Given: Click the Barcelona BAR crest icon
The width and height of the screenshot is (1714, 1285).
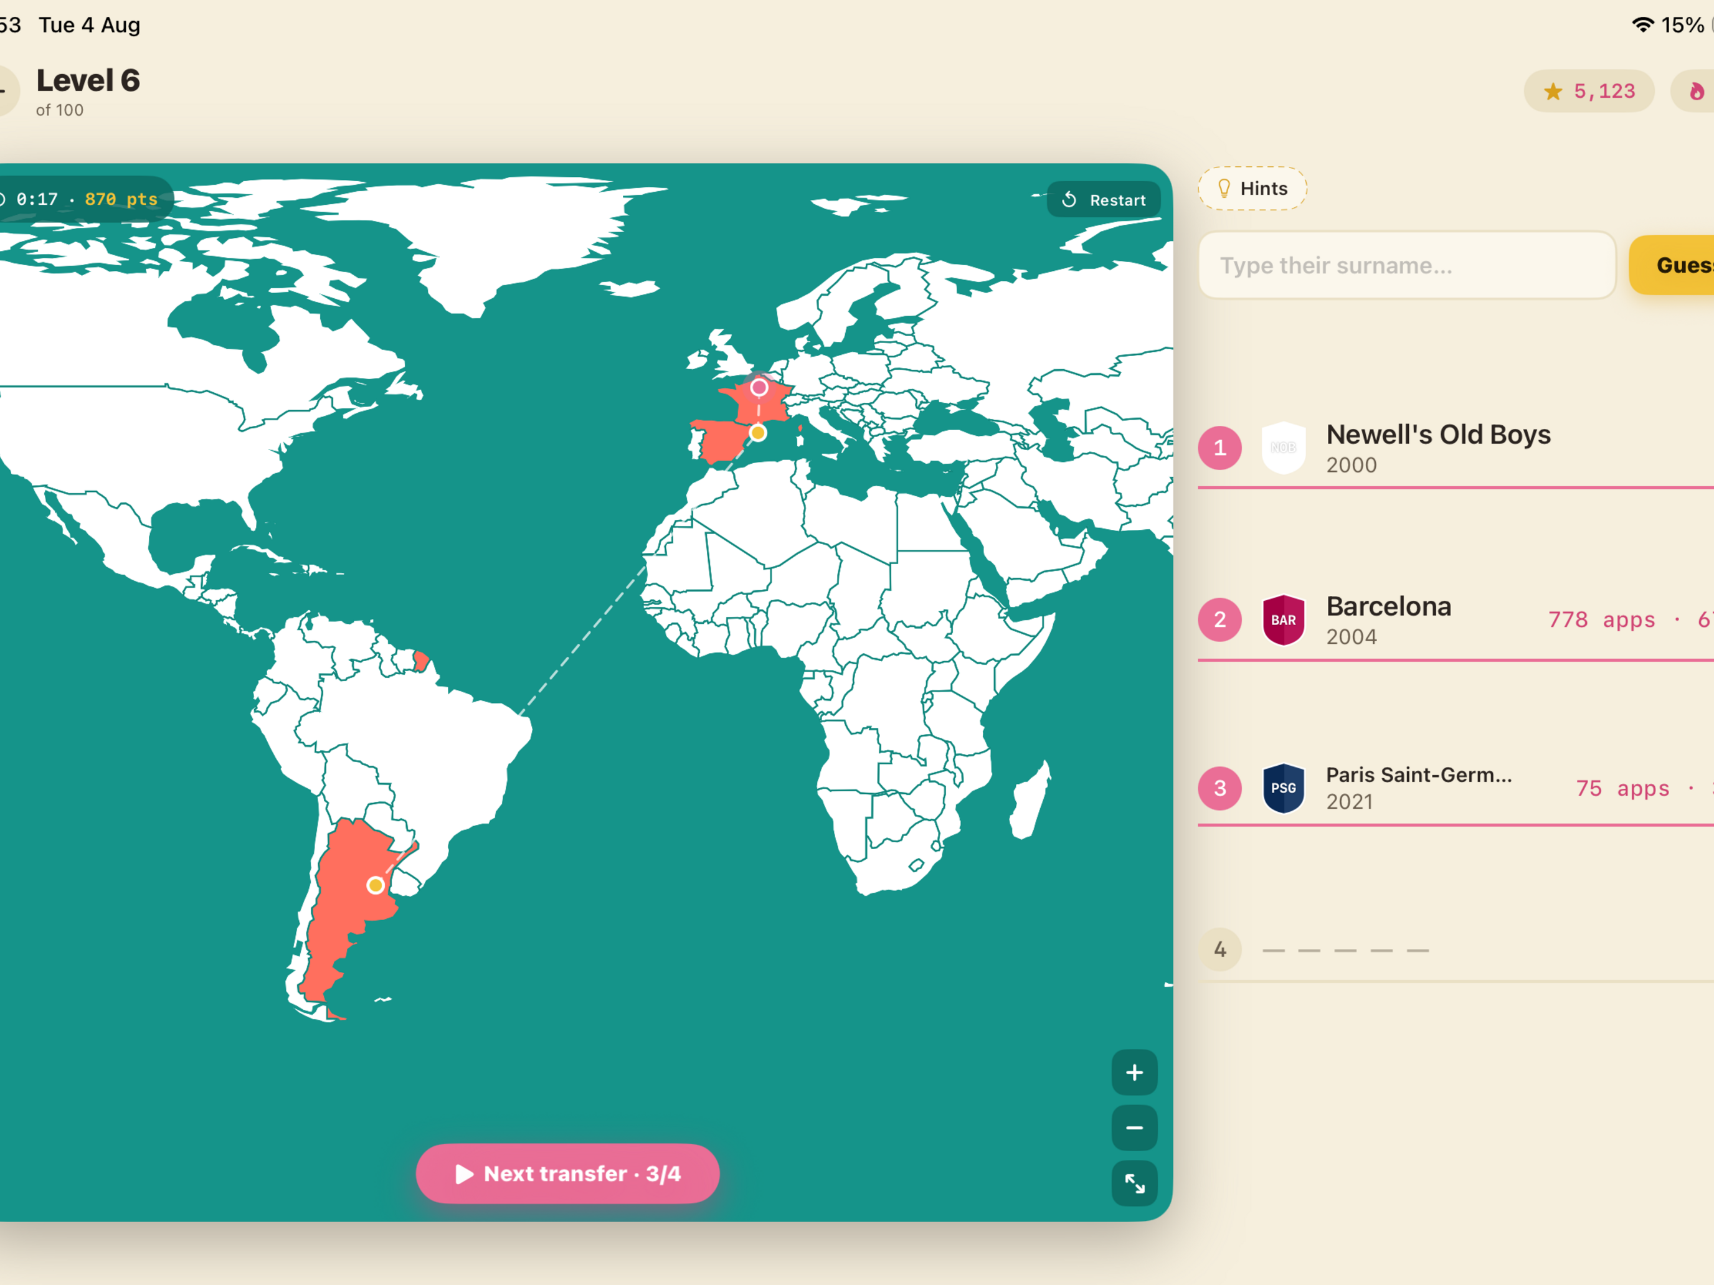Looking at the screenshot, I should [1283, 619].
